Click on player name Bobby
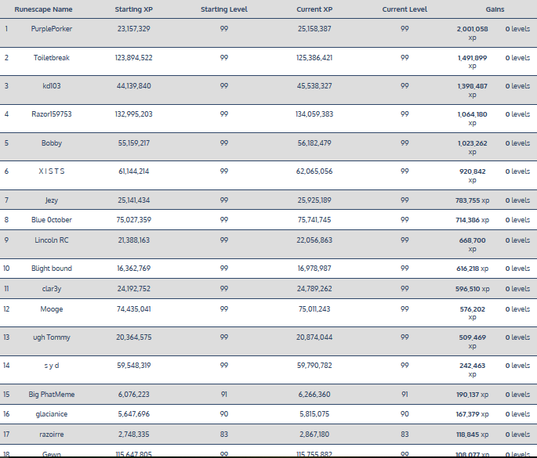This screenshot has height=458, width=537. (52, 143)
